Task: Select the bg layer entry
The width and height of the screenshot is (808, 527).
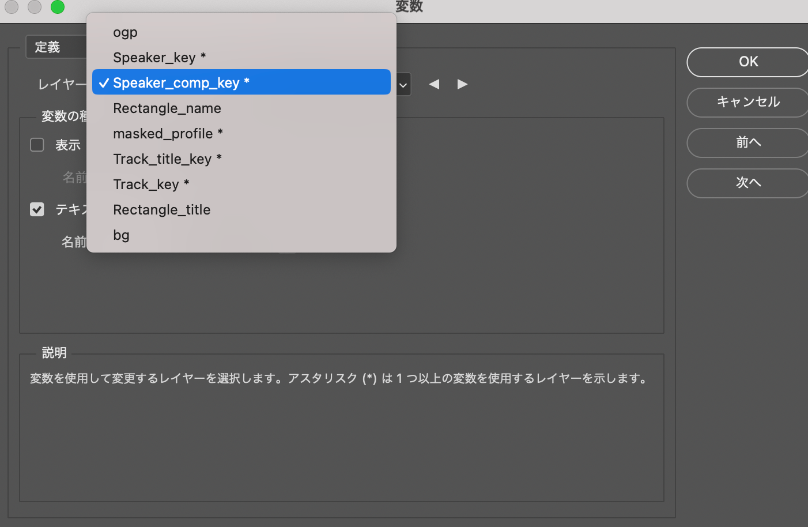Action: [x=241, y=235]
